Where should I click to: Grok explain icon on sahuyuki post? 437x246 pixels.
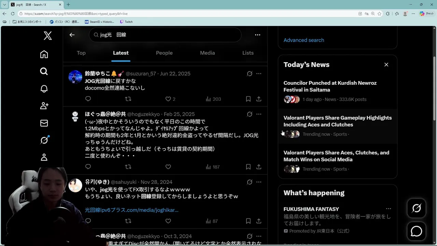pyautogui.click(x=250, y=182)
